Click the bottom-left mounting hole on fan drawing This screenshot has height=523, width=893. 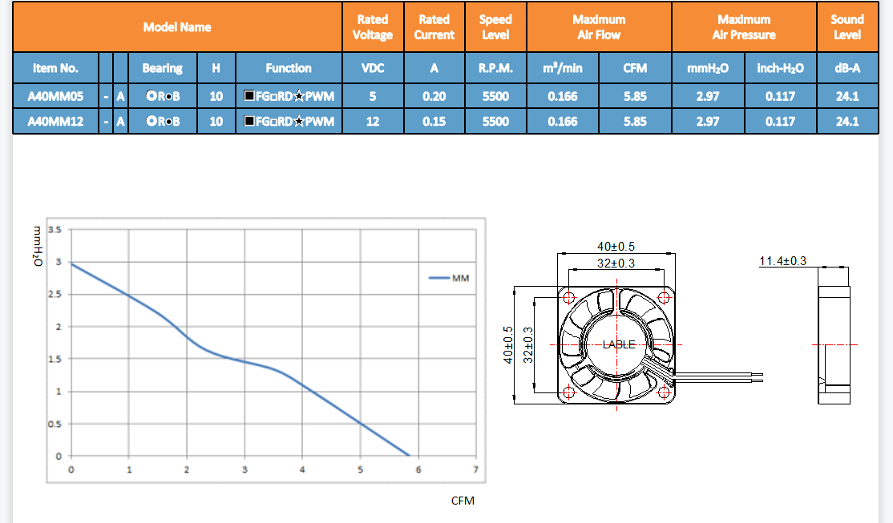click(570, 392)
